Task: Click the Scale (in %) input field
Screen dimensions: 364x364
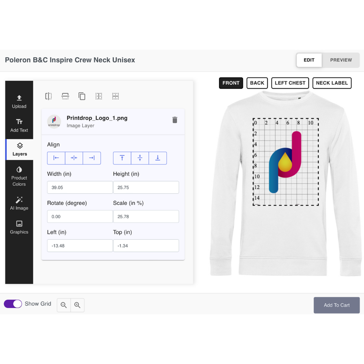Action: [146, 217]
